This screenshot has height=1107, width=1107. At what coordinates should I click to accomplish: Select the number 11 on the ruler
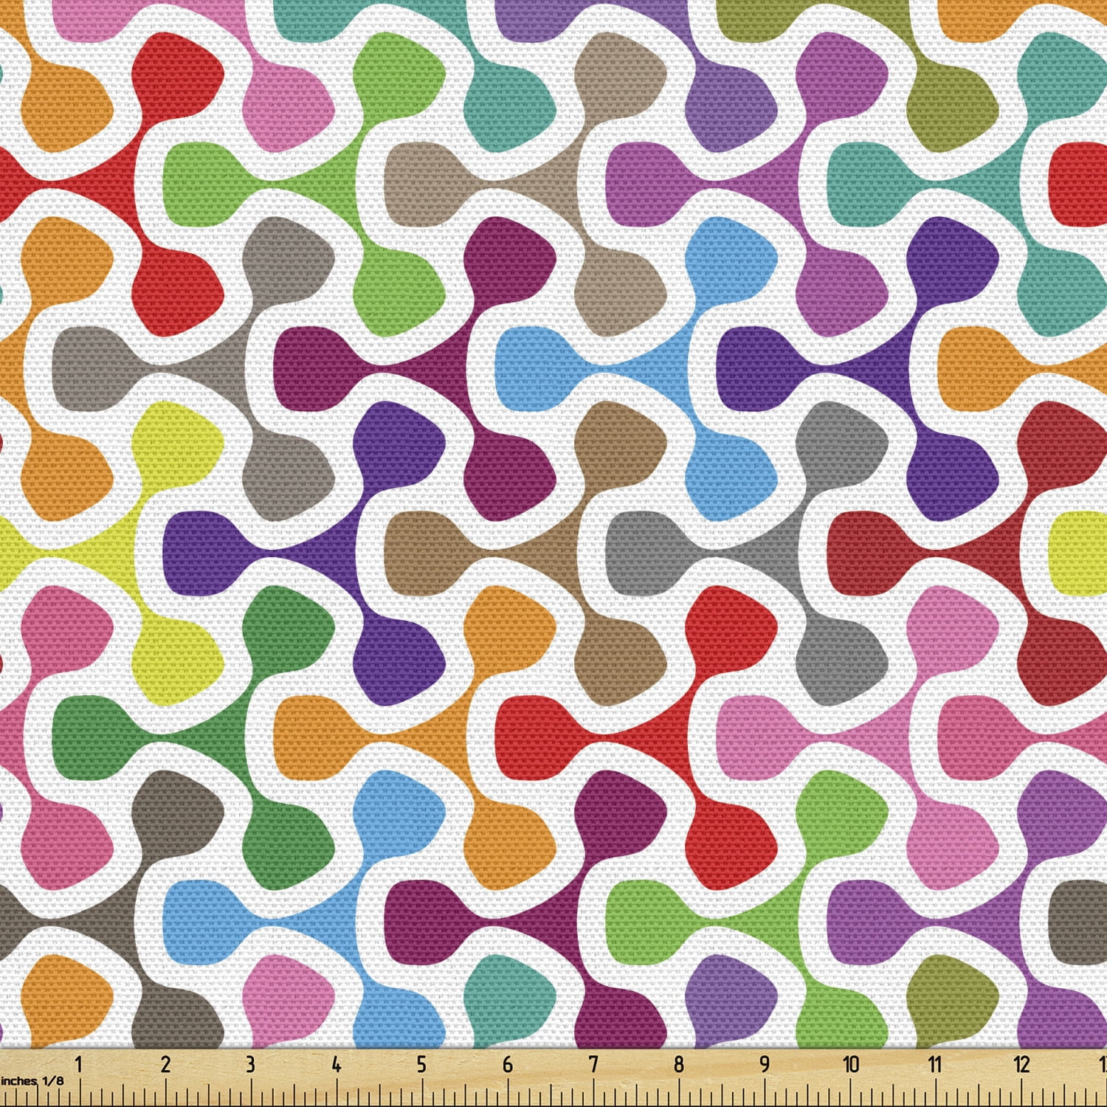click(x=935, y=1064)
